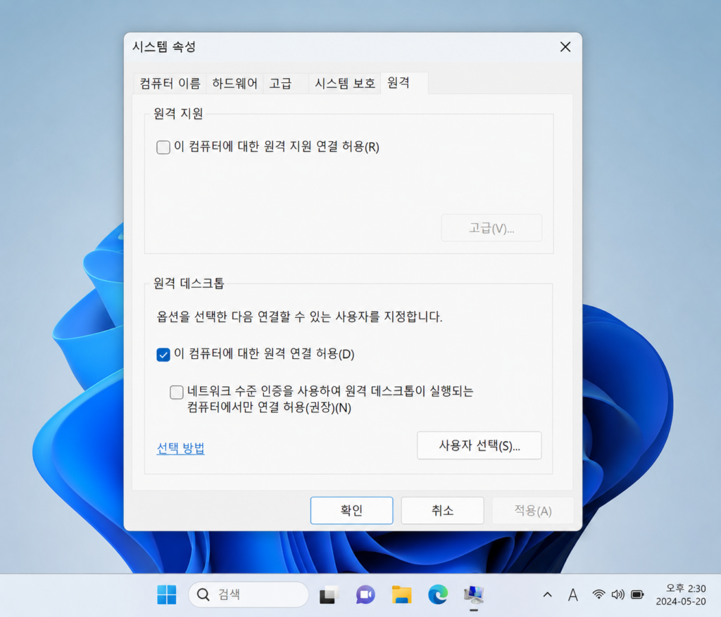Go to the 시스템 보호 tab
The width and height of the screenshot is (721, 617).
[344, 83]
